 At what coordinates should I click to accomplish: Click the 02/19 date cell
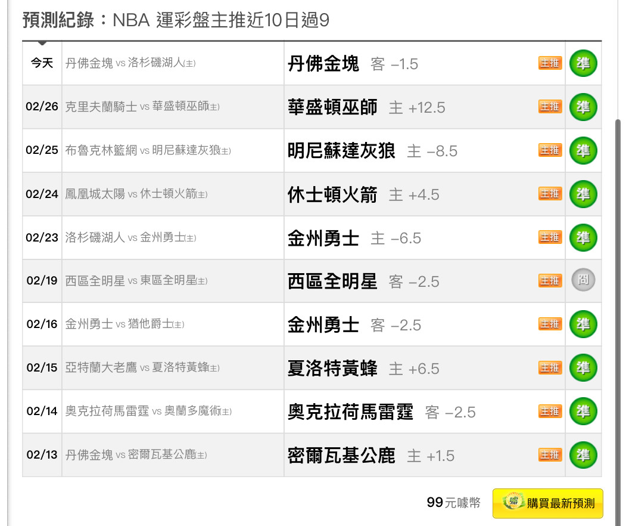(42, 280)
